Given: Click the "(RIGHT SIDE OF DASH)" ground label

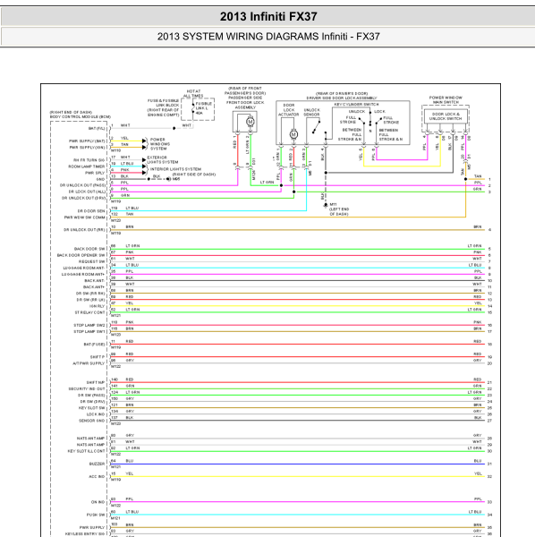Looking at the screenshot, I should [194, 175].
